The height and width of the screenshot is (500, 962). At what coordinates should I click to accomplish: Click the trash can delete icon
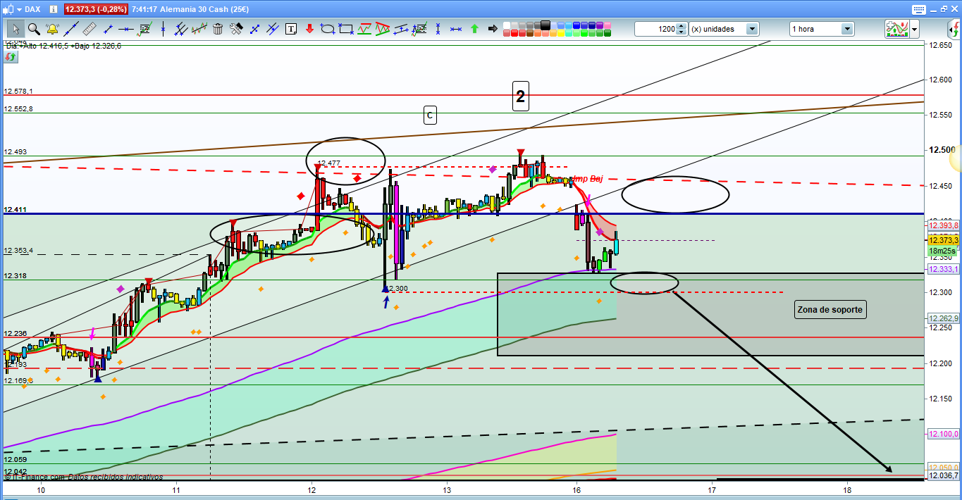[218, 29]
